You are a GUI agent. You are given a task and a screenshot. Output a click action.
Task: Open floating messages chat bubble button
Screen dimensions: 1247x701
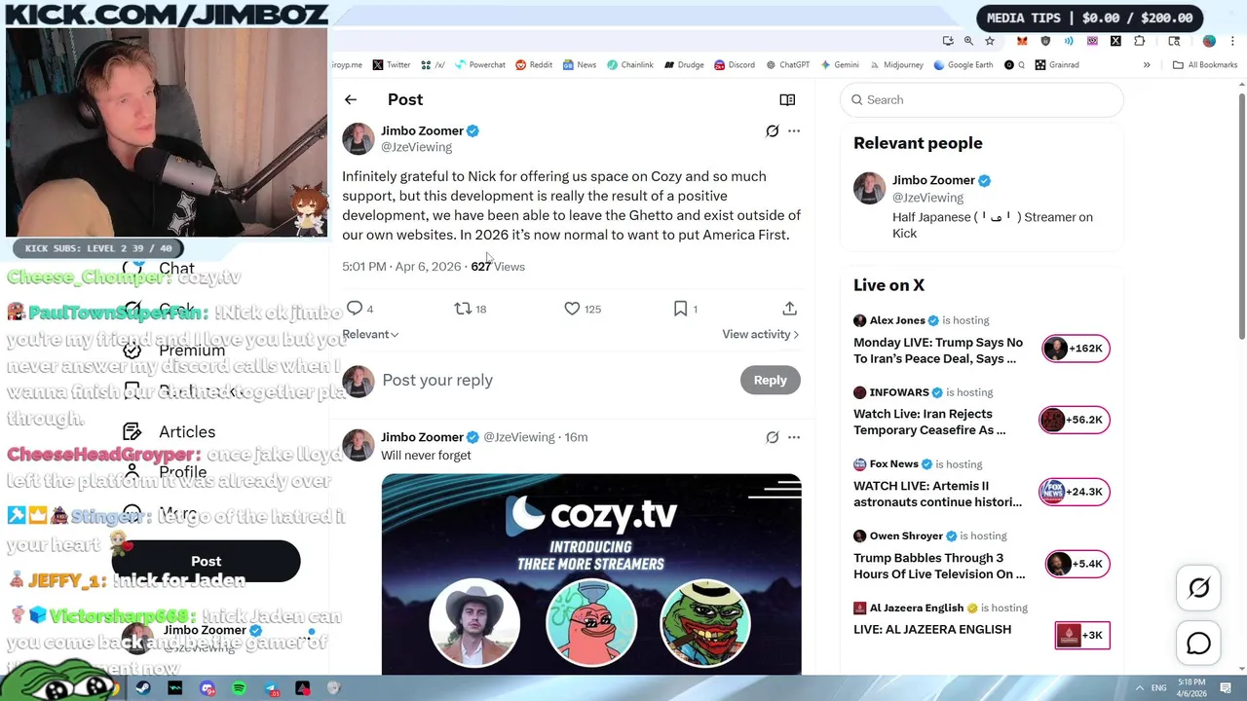(1198, 644)
